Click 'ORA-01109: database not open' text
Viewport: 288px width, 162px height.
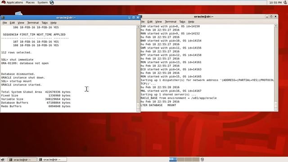(25, 63)
